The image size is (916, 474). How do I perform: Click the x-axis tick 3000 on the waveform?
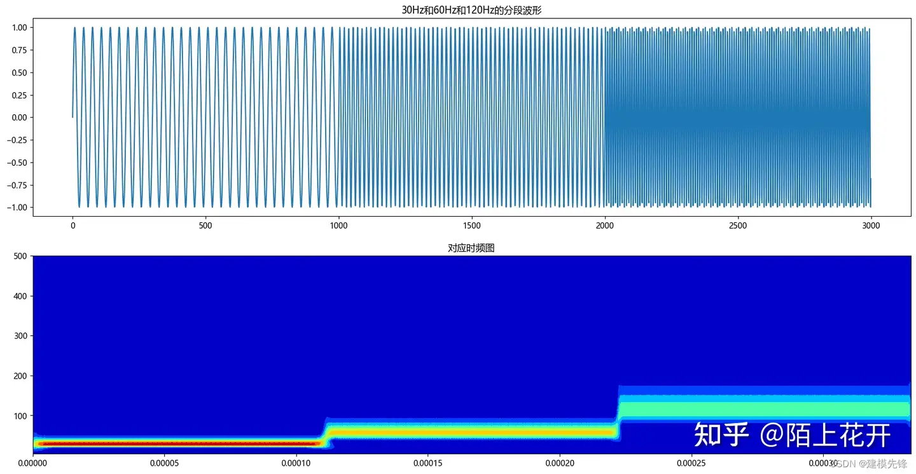pos(871,225)
